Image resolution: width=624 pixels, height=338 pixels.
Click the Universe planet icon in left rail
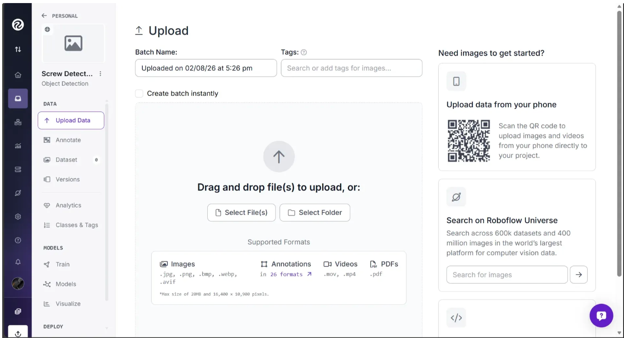pos(18,193)
